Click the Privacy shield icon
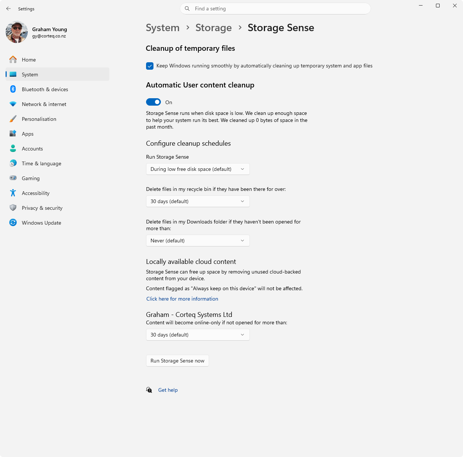 tap(13, 208)
